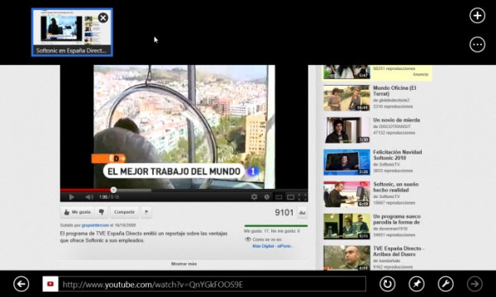The height and width of the screenshot is (297, 496).
Task: Go back with the back arrow button
Action: (x=21, y=284)
